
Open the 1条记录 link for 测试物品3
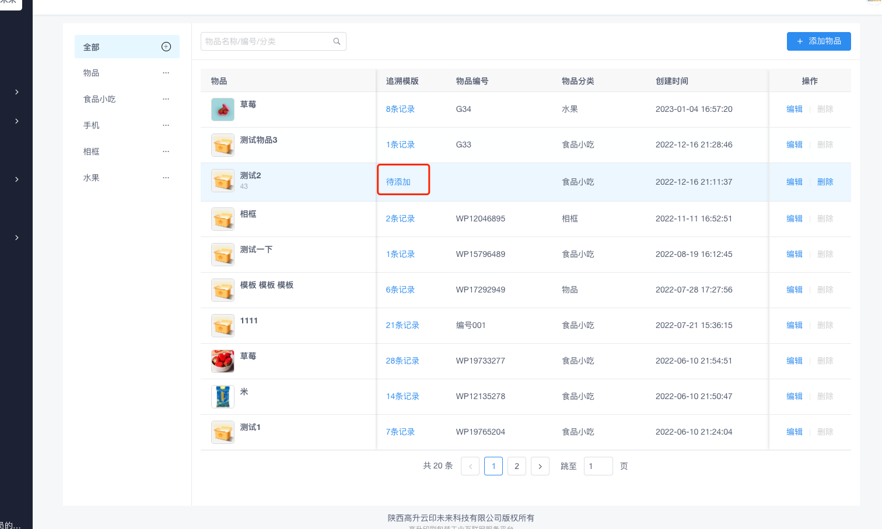click(400, 144)
